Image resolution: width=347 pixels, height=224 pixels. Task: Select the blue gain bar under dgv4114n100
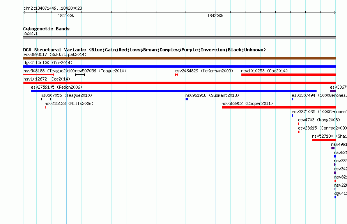click(x=179, y=66)
